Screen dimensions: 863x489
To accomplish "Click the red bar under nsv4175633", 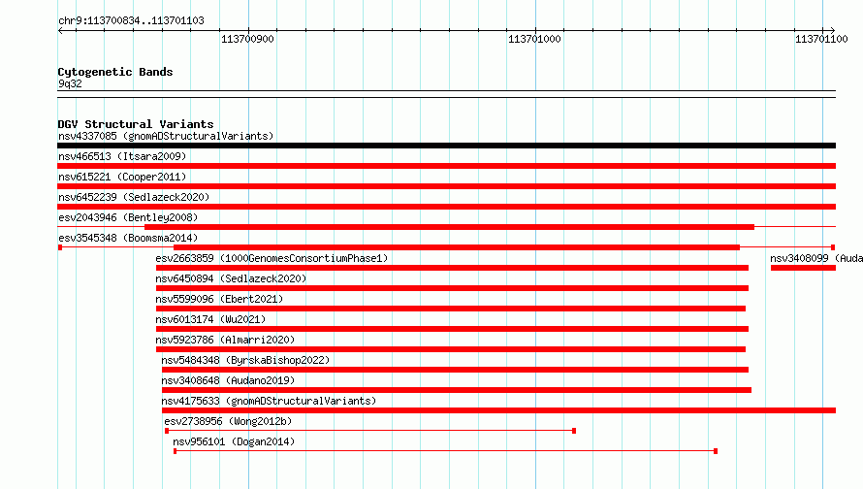I will point(498,410).
